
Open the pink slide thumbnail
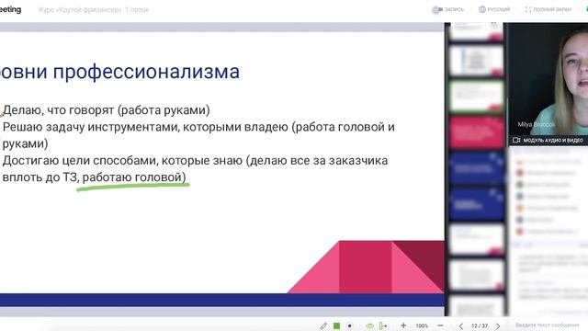(476, 132)
